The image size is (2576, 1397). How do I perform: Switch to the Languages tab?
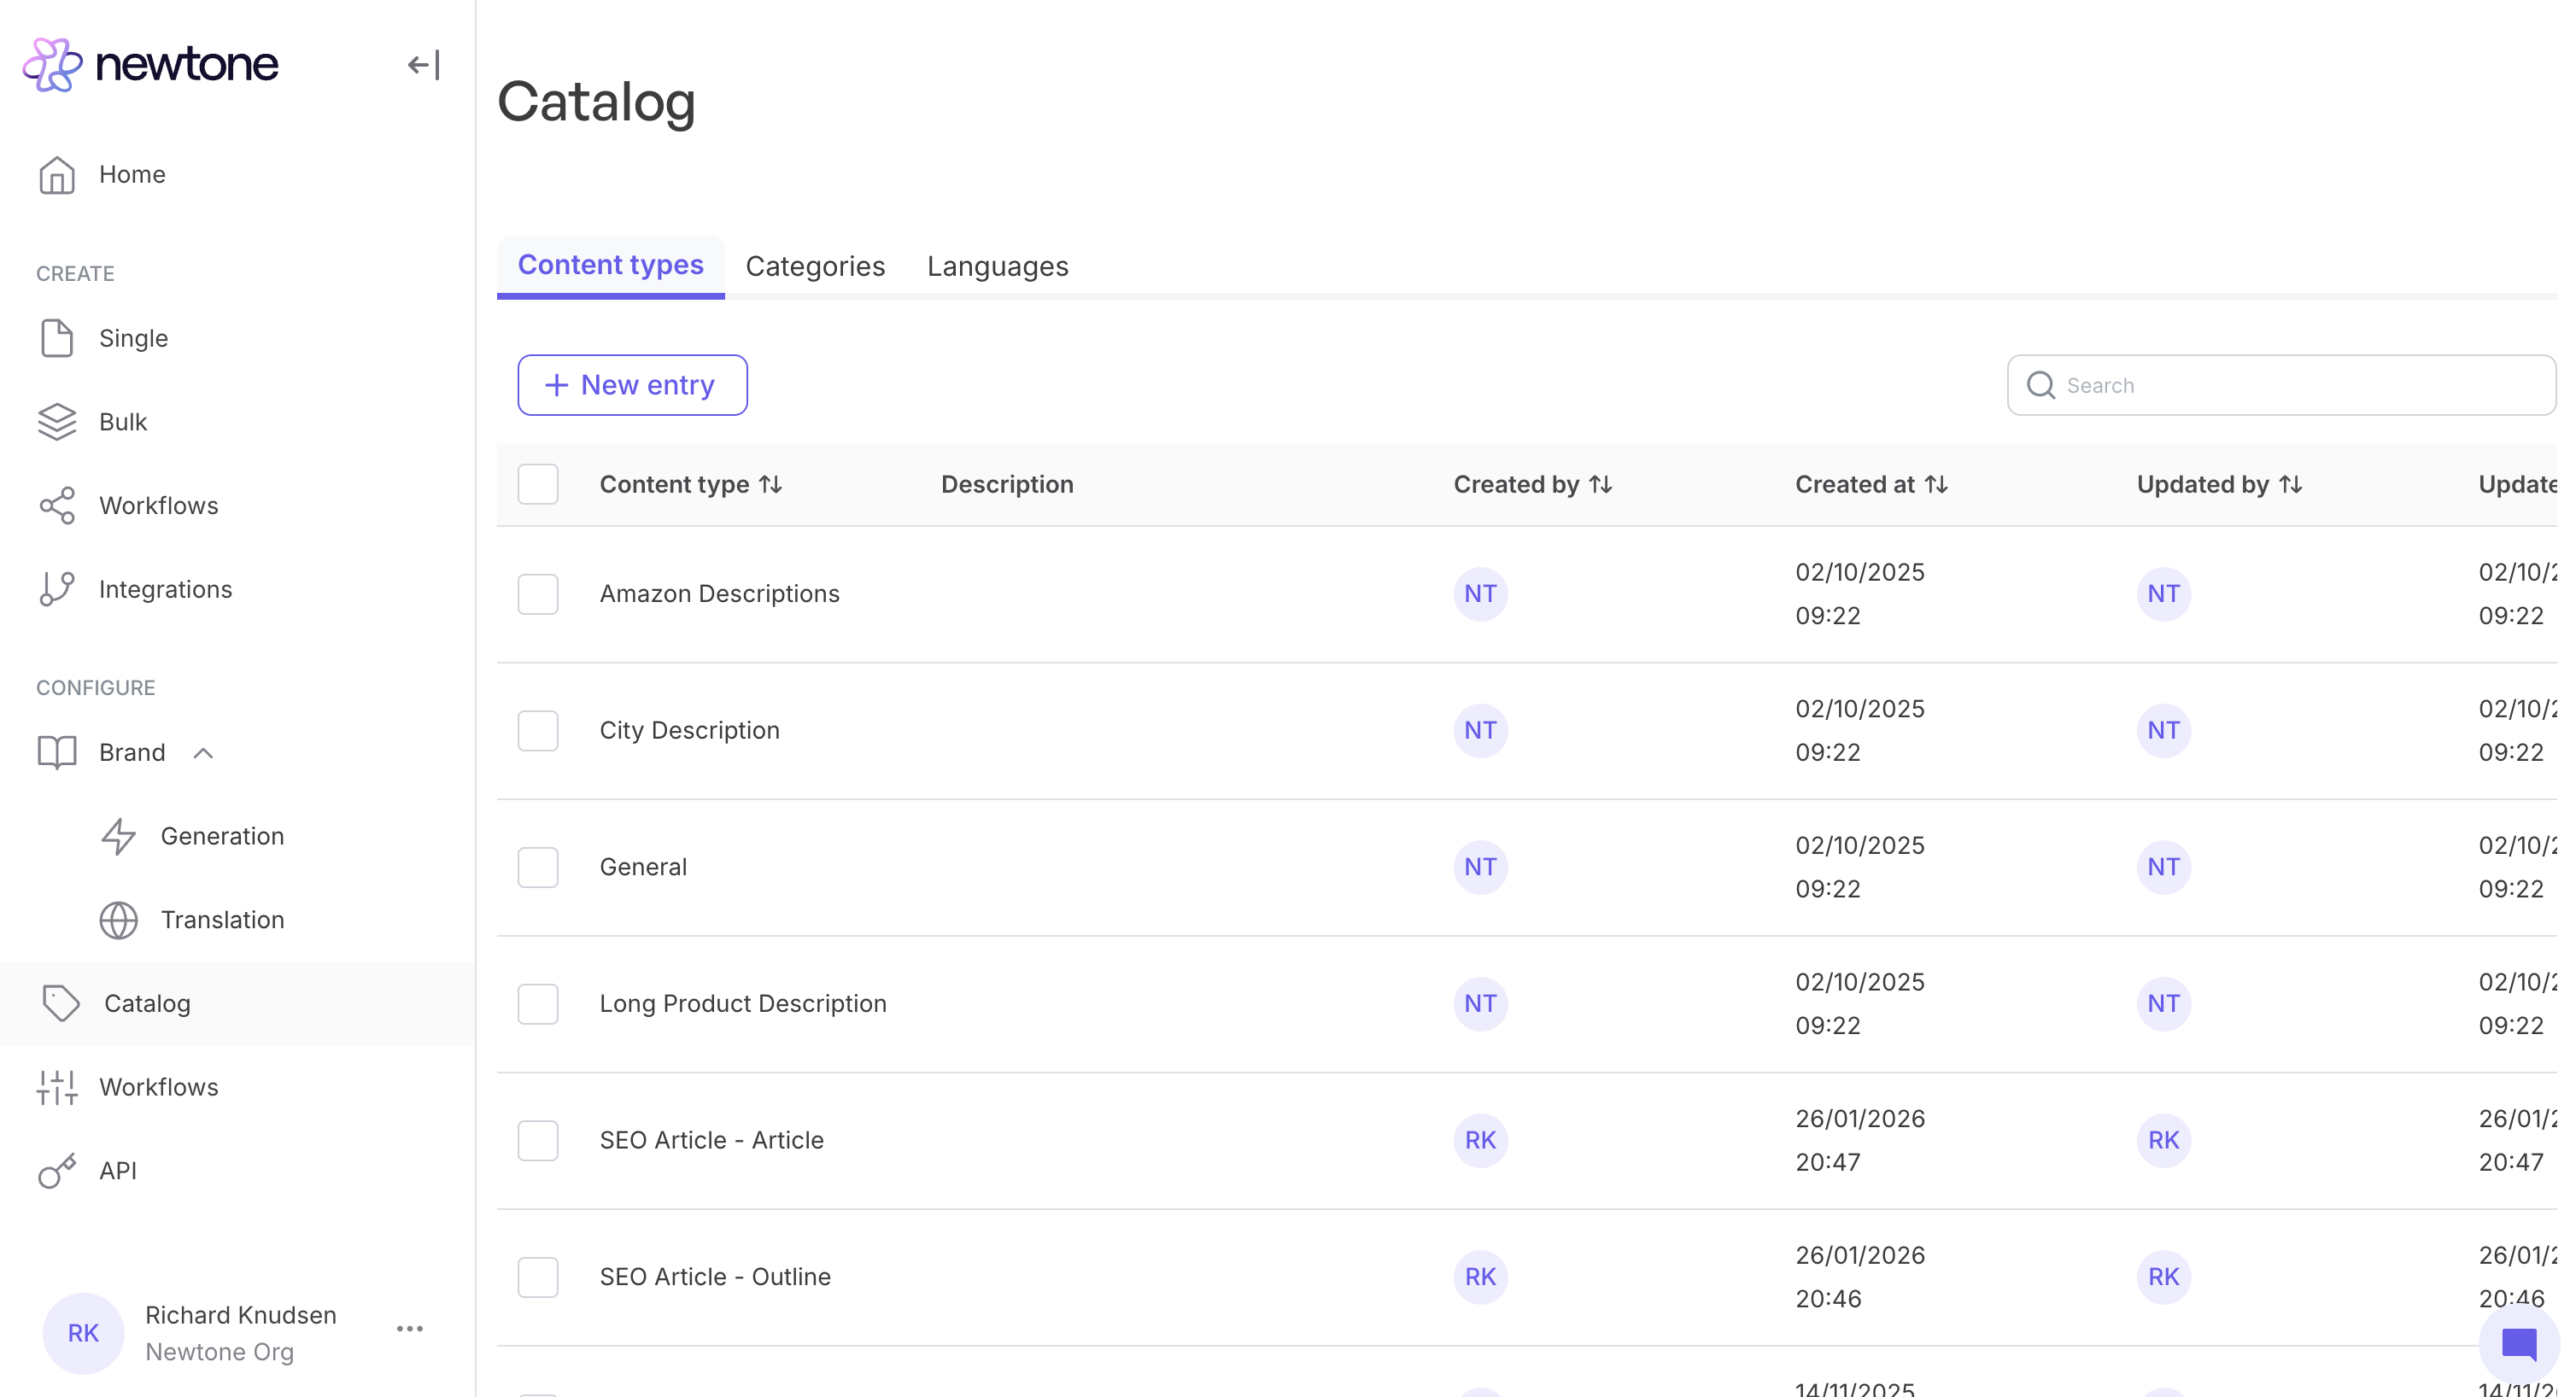[997, 266]
